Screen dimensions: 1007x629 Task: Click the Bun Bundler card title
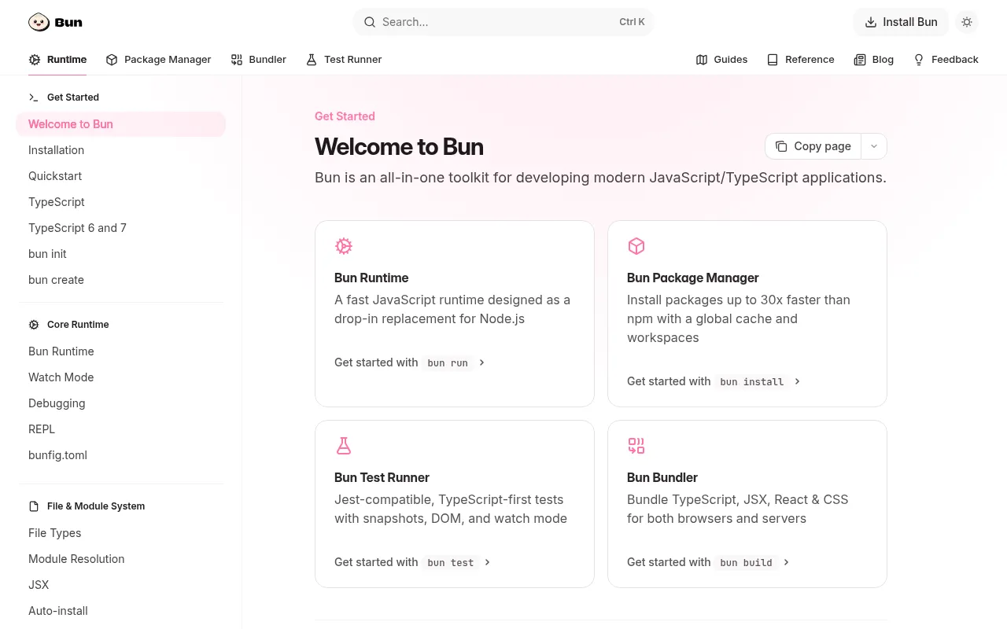pyautogui.click(x=662, y=477)
